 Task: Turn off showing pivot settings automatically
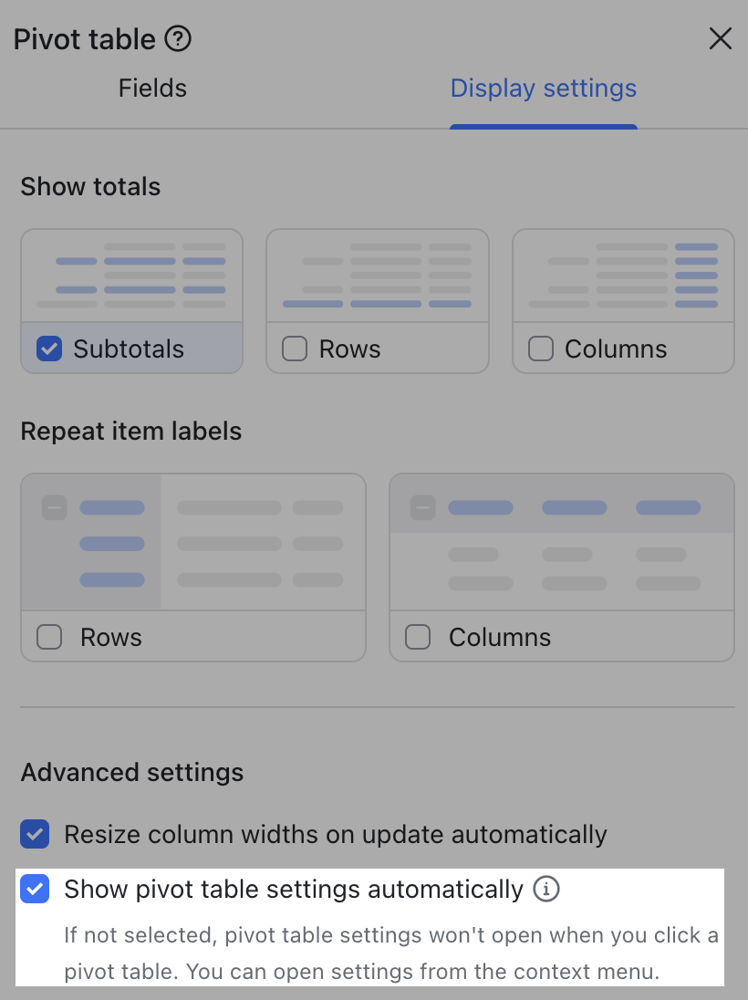[35, 889]
